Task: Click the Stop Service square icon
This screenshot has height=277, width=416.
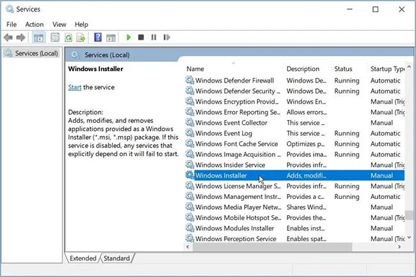Action: pos(141,37)
